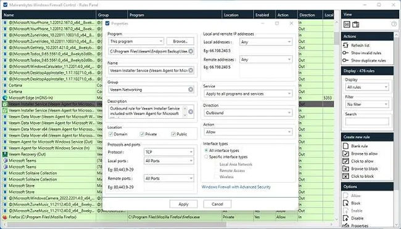The width and height of the screenshot is (401, 229).
Task: Open the Local addresses dropdown
Action: pyautogui.click(x=266, y=42)
